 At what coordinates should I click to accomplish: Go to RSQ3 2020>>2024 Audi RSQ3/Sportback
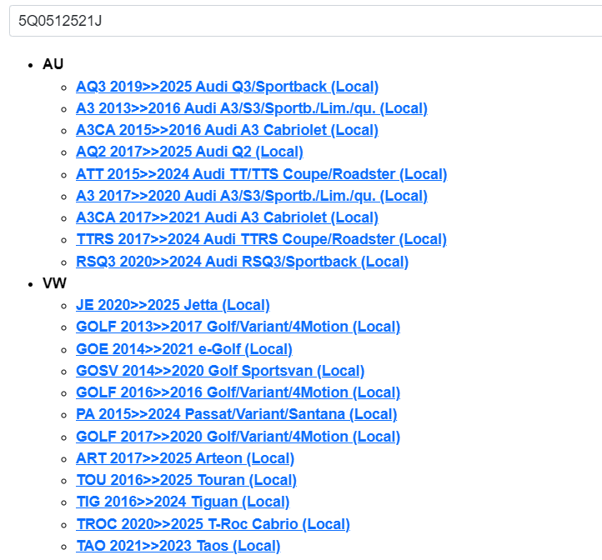[242, 262]
